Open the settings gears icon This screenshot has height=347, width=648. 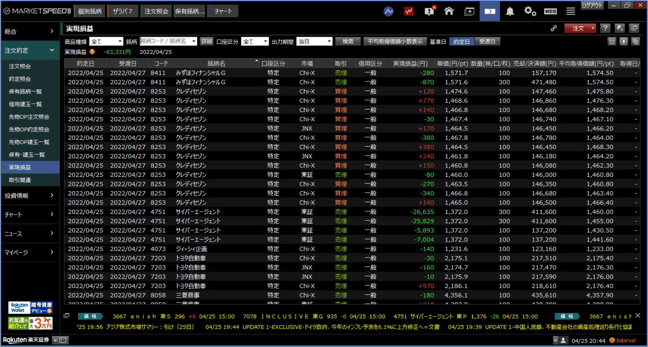[530, 11]
